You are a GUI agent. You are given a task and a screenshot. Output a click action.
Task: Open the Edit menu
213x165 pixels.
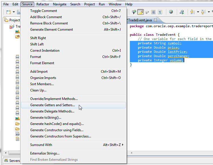[15, 4]
